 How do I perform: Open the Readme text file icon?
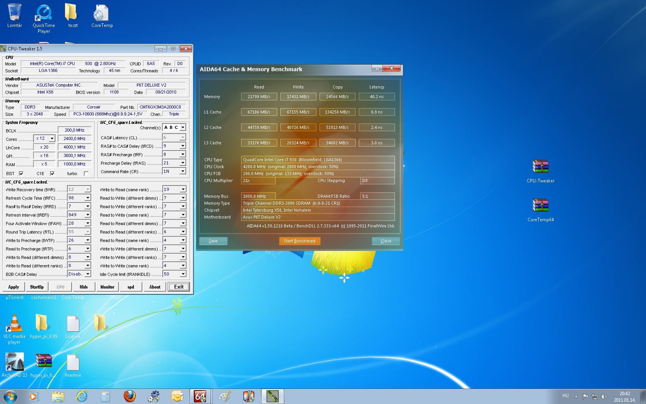coord(73,365)
